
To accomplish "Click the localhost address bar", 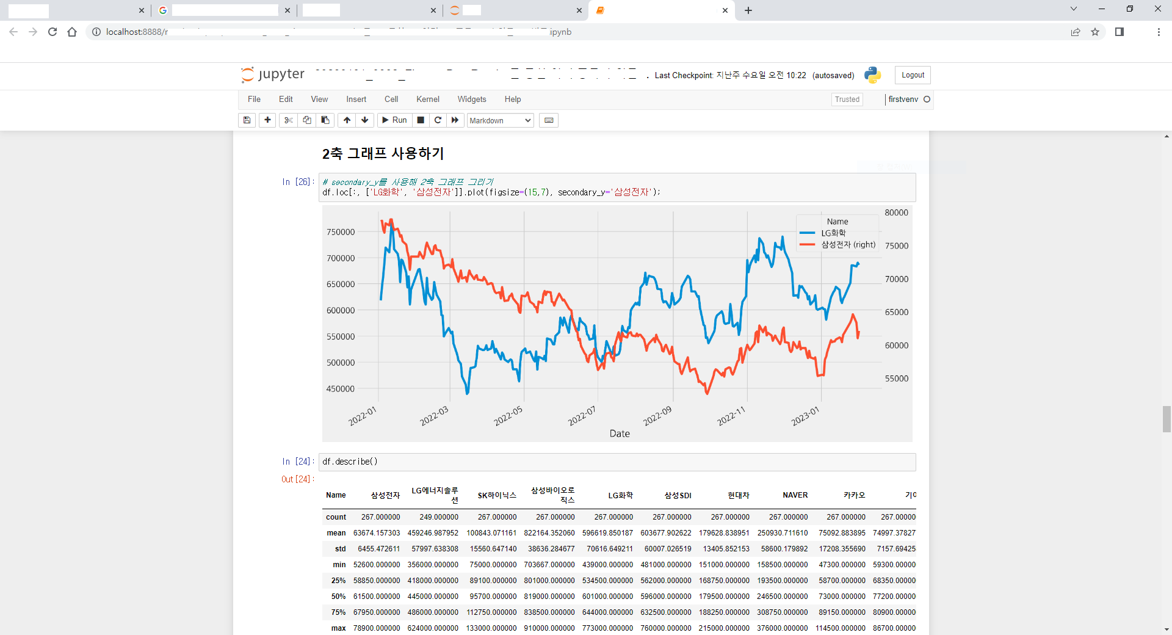I will 574,32.
